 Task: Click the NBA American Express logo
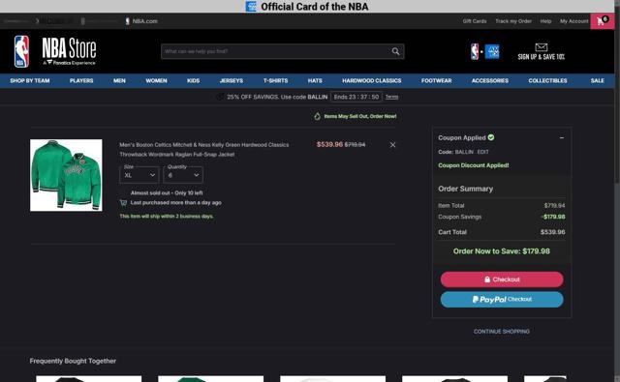pyautogui.click(x=484, y=51)
